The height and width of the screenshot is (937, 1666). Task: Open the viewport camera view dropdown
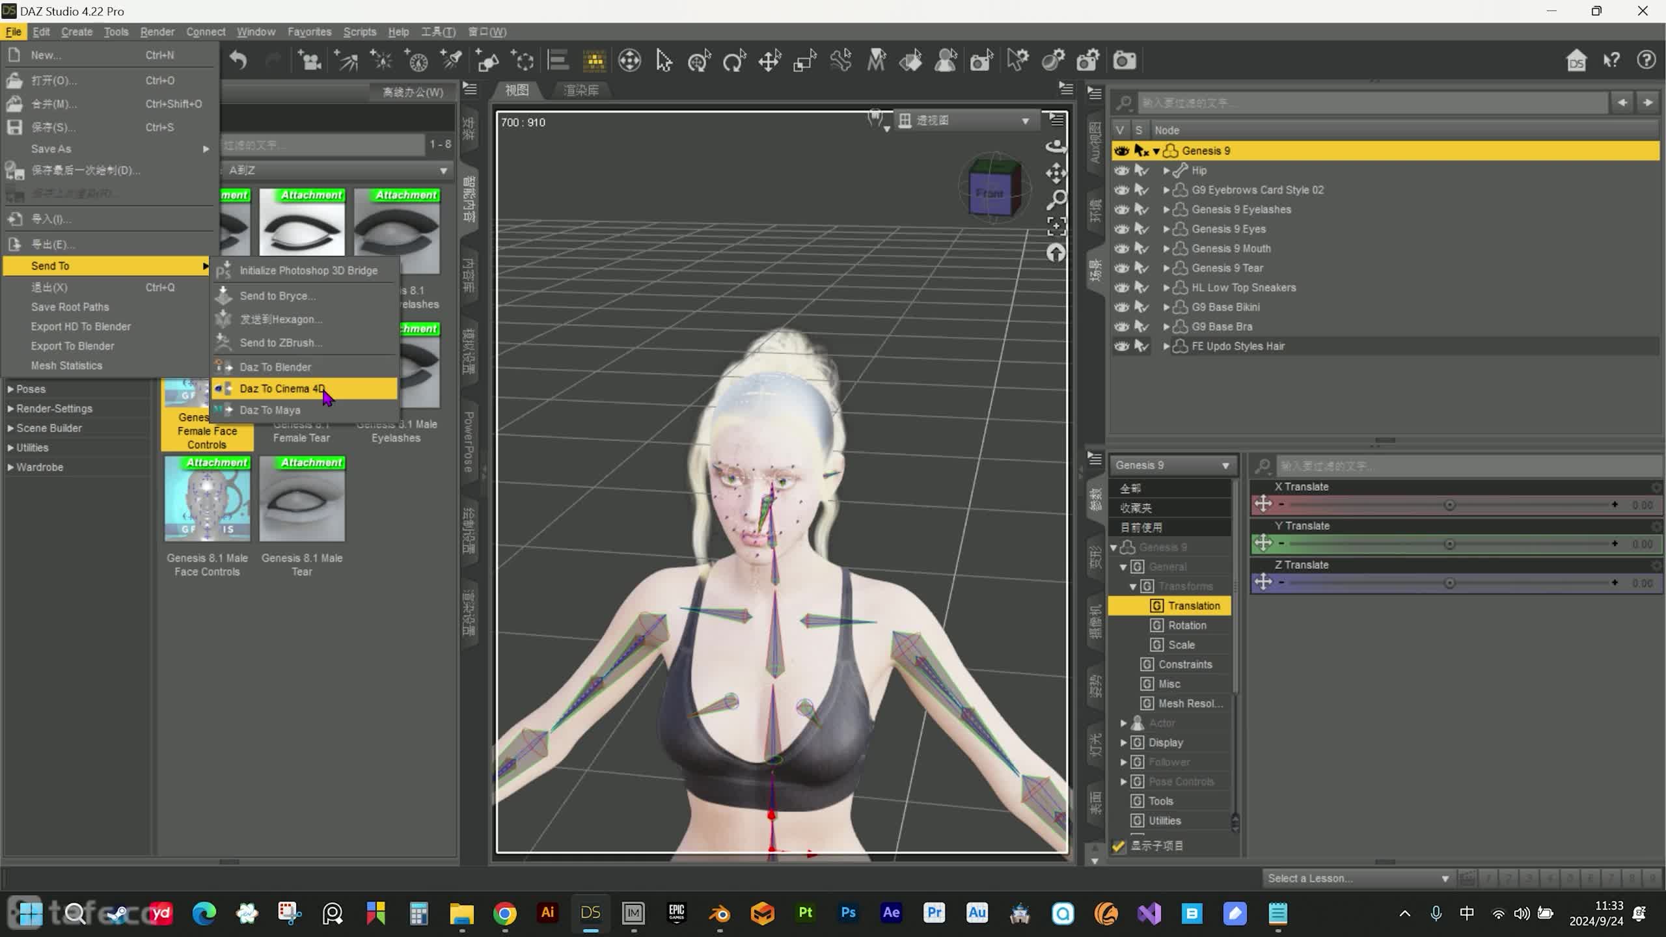(x=966, y=120)
